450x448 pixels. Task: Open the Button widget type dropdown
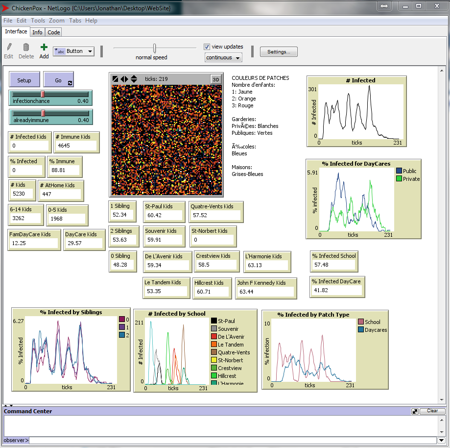(x=74, y=51)
